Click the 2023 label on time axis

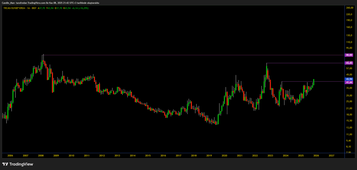coord(270,155)
